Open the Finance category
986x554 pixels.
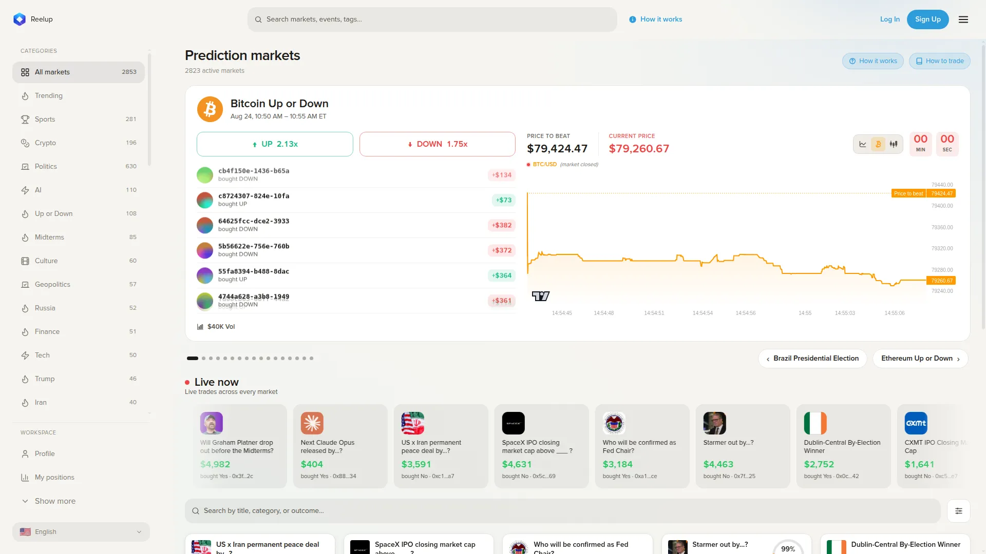tap(79, 332)
